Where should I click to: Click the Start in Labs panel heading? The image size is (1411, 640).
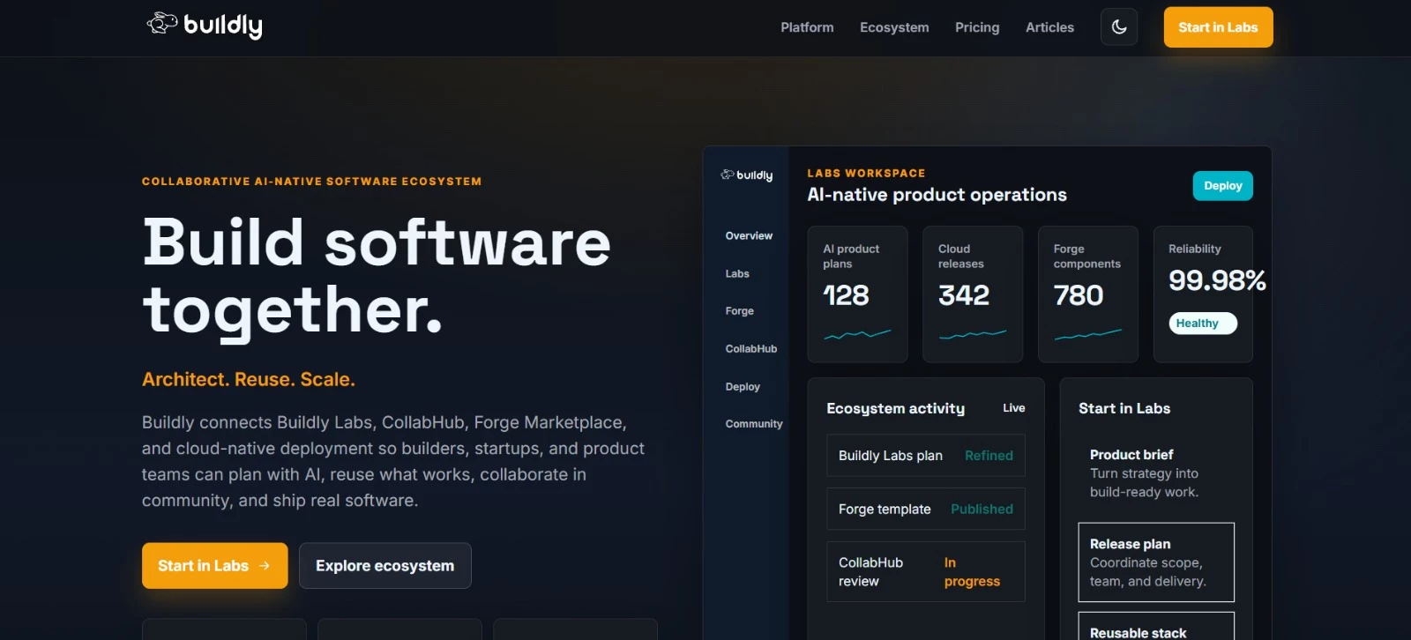1124,408
